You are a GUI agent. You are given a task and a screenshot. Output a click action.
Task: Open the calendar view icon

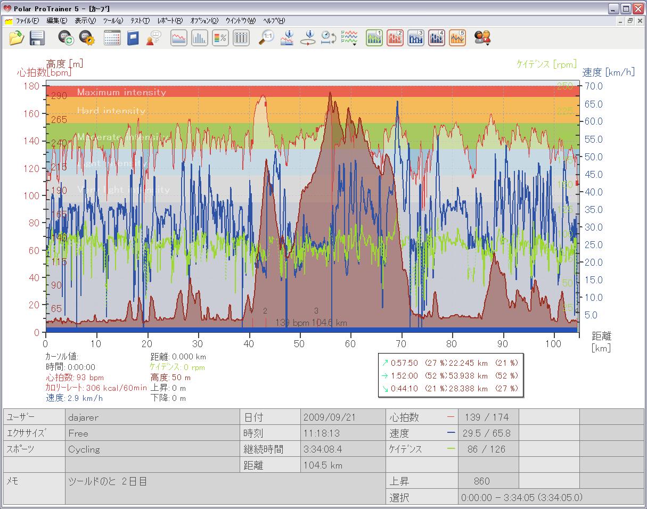pyautogui.click(x=112, y=38)
